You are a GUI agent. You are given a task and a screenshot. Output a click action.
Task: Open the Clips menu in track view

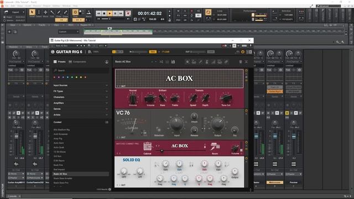[56, 25]
